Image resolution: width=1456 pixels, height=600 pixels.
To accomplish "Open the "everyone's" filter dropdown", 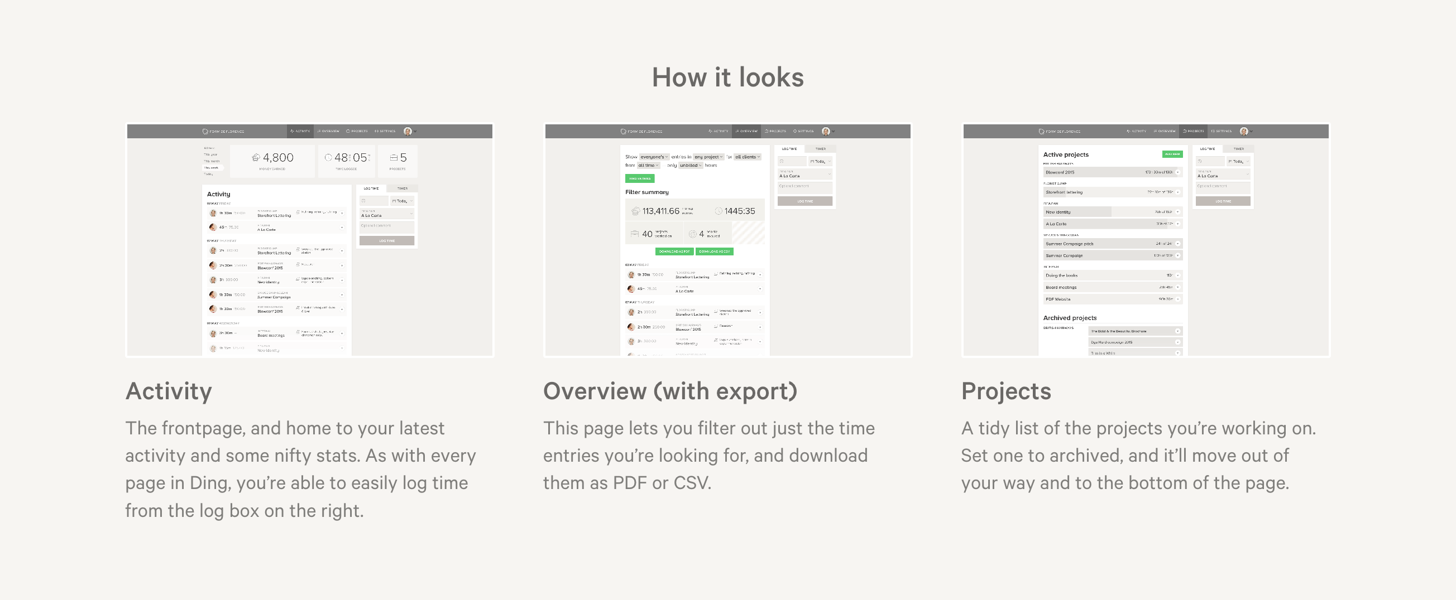I will click(x=654, y=157).
